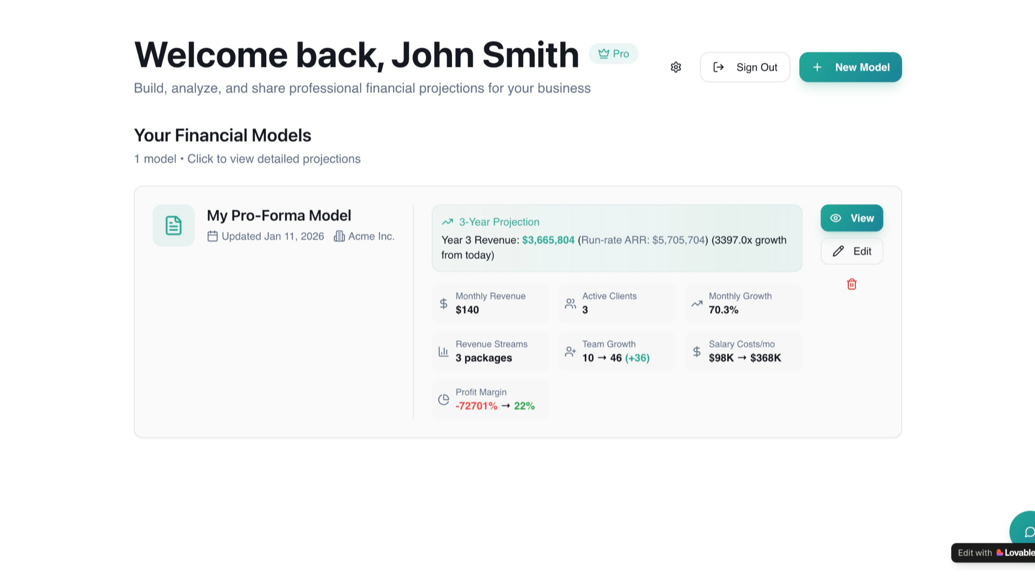
Task: Click the add-user icon beside Team Growth
Action: [570, 352]
